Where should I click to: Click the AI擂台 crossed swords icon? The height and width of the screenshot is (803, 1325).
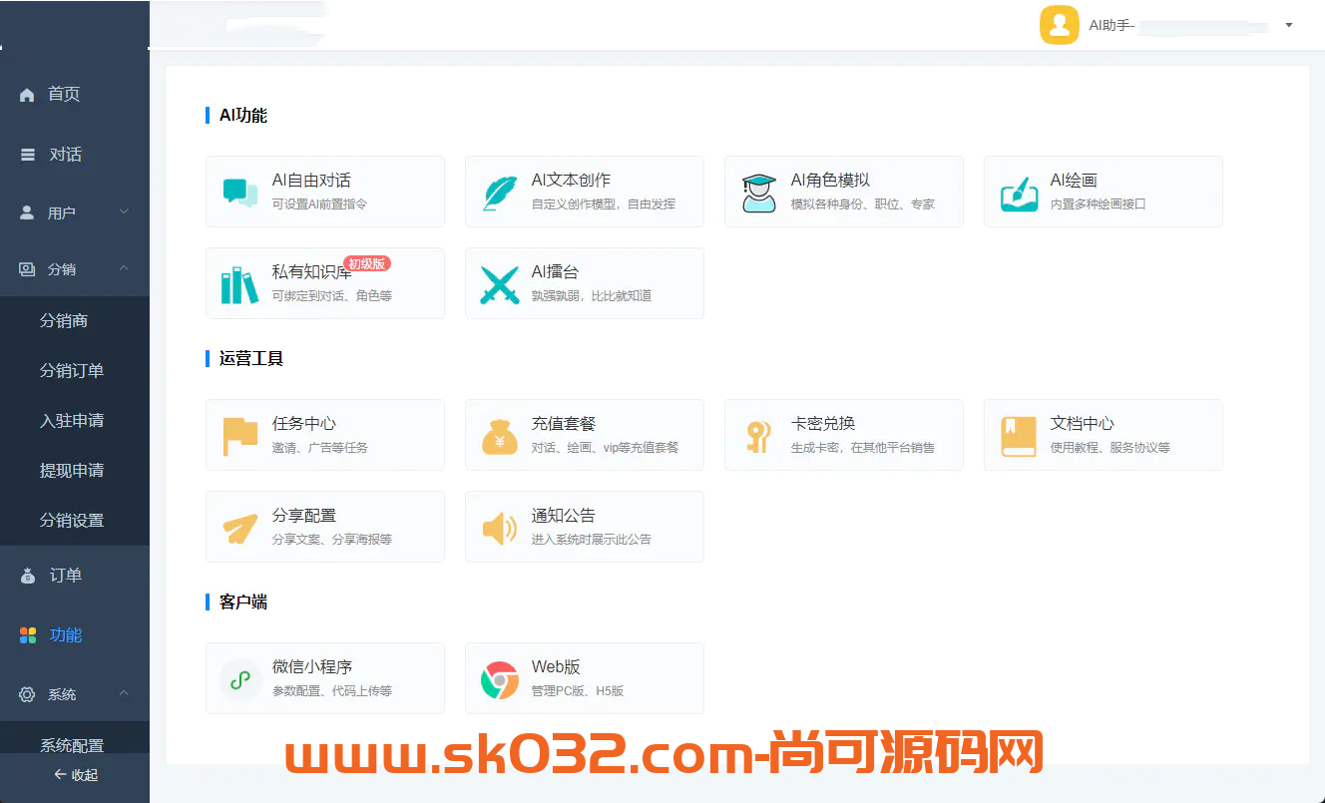pyautogui.click(x=500, y=284)
